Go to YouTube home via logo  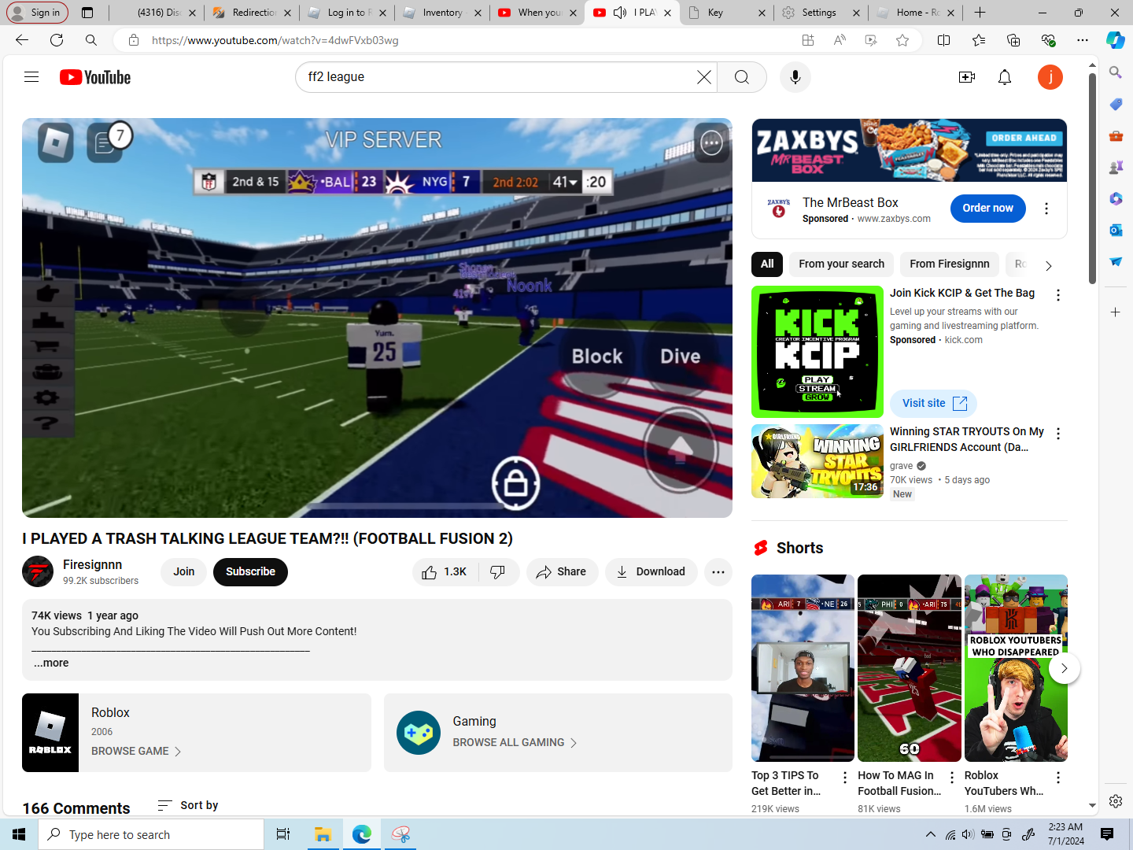pos(95,77)
